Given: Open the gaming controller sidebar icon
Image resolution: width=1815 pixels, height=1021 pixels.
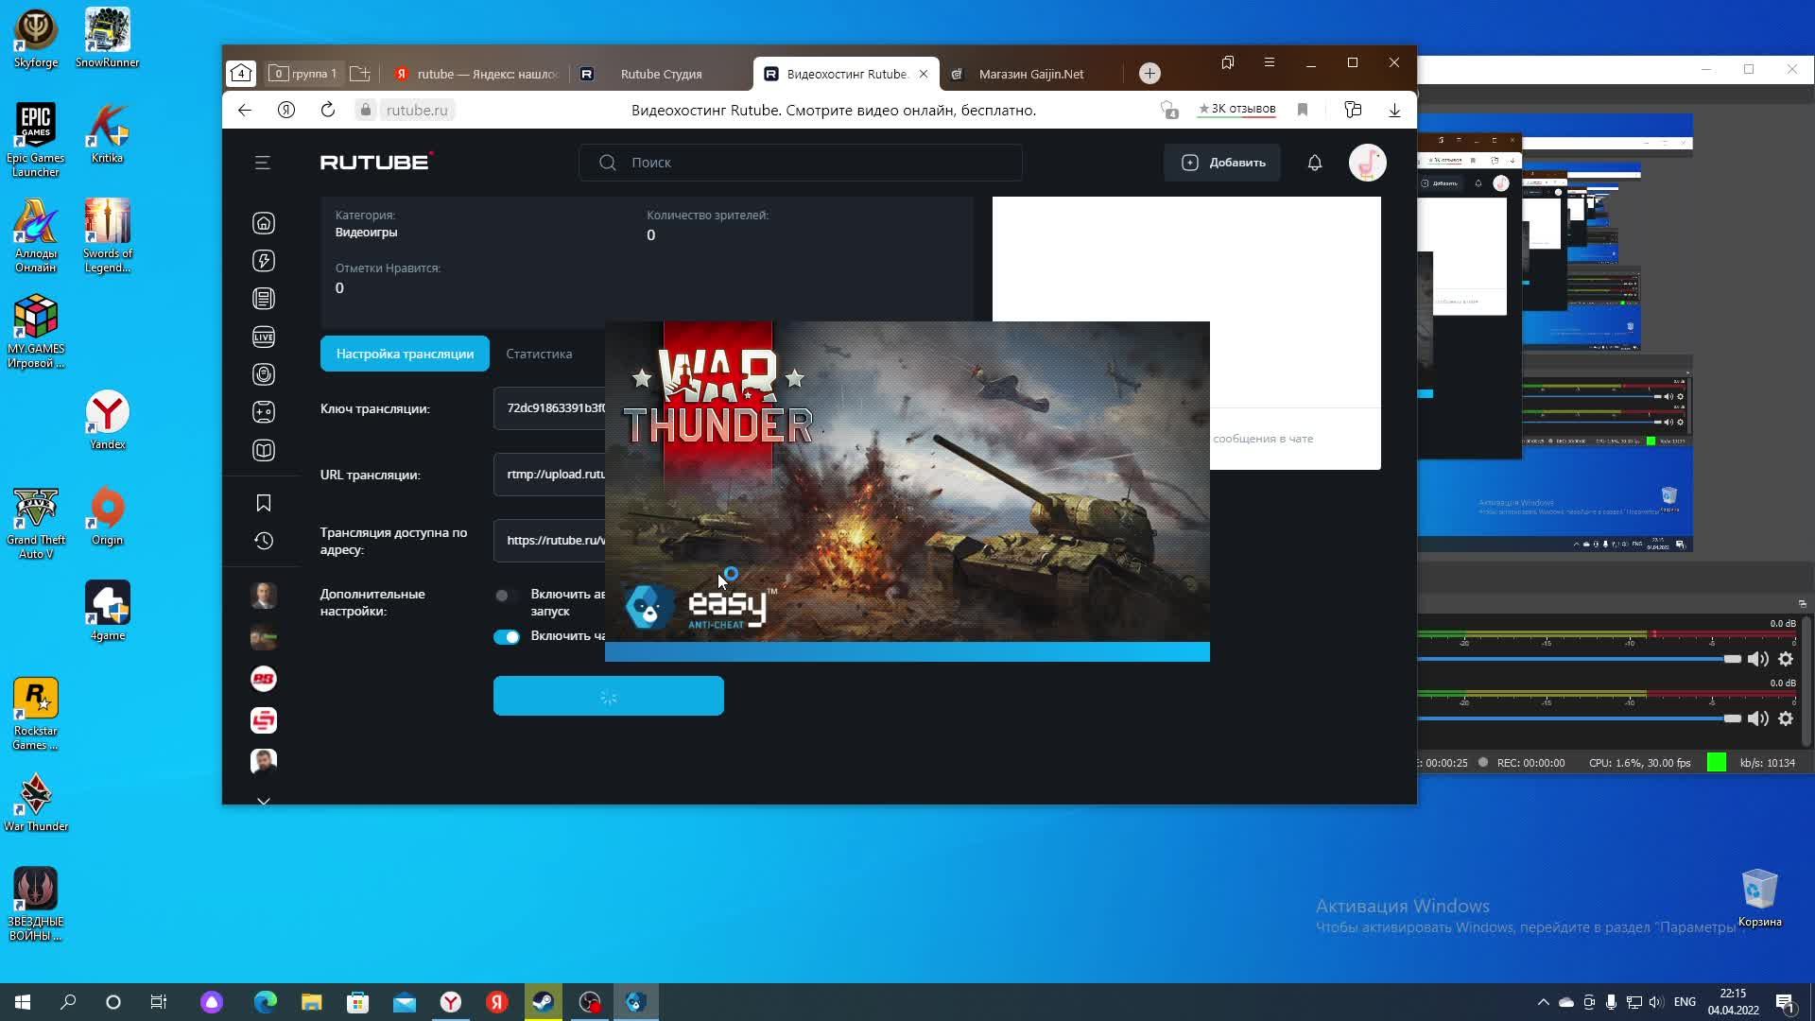Looking at the screenshot, I should tap(264, 412).
